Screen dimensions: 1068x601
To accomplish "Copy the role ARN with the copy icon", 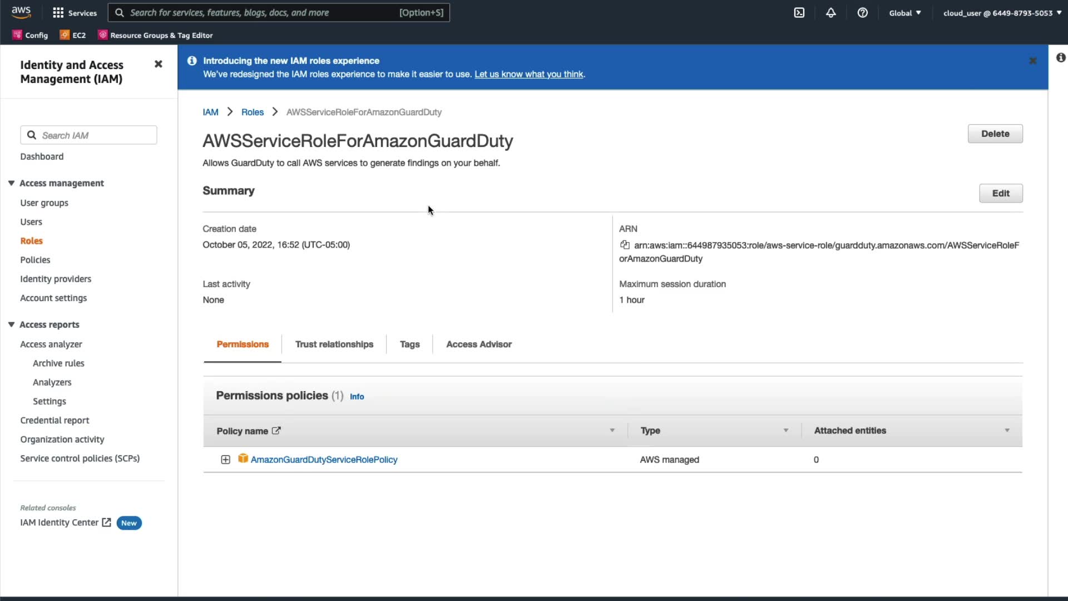I will [625, 245].
